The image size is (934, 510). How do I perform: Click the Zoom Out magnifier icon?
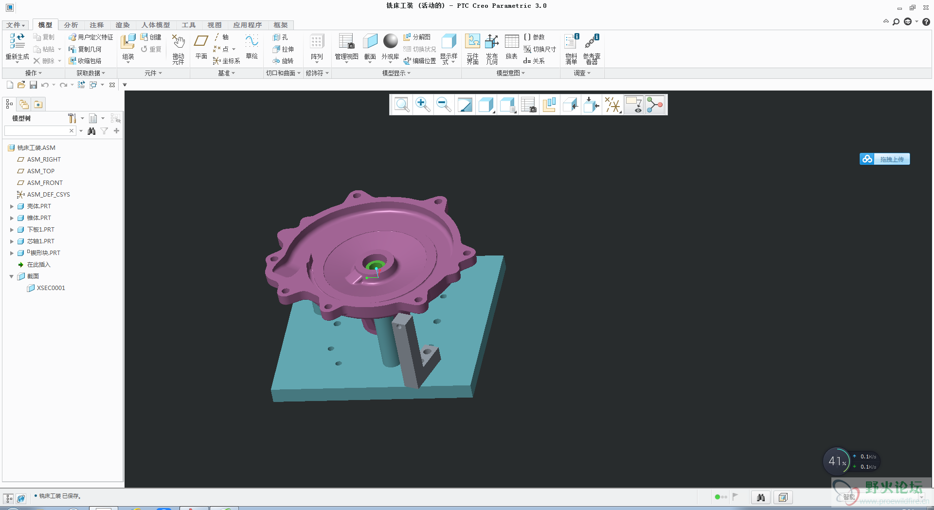[444, 105]
